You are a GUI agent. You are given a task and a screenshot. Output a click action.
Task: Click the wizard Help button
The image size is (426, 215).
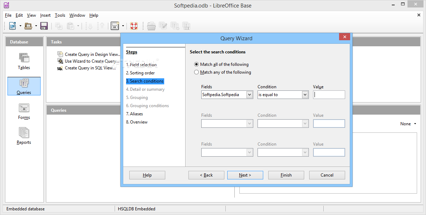tap(147, 175)
